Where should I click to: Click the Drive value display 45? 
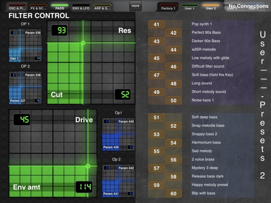click(x=22, y=119)
